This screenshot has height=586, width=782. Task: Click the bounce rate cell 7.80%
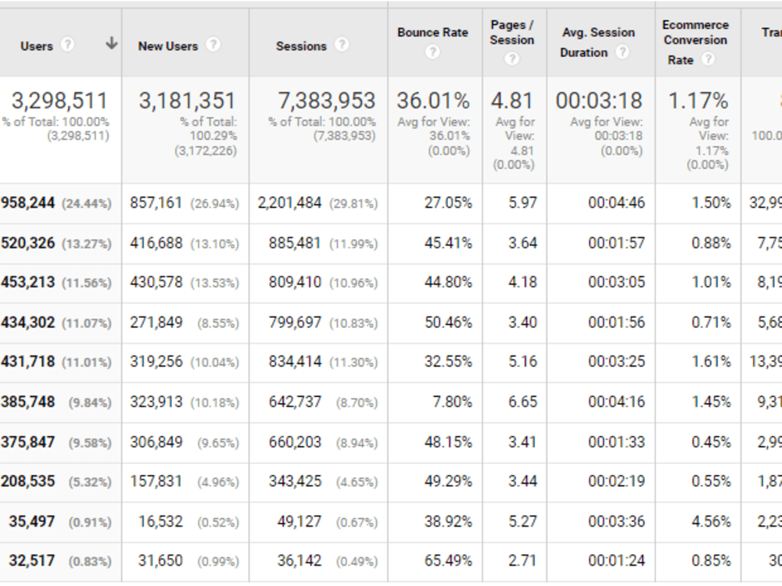452,402
